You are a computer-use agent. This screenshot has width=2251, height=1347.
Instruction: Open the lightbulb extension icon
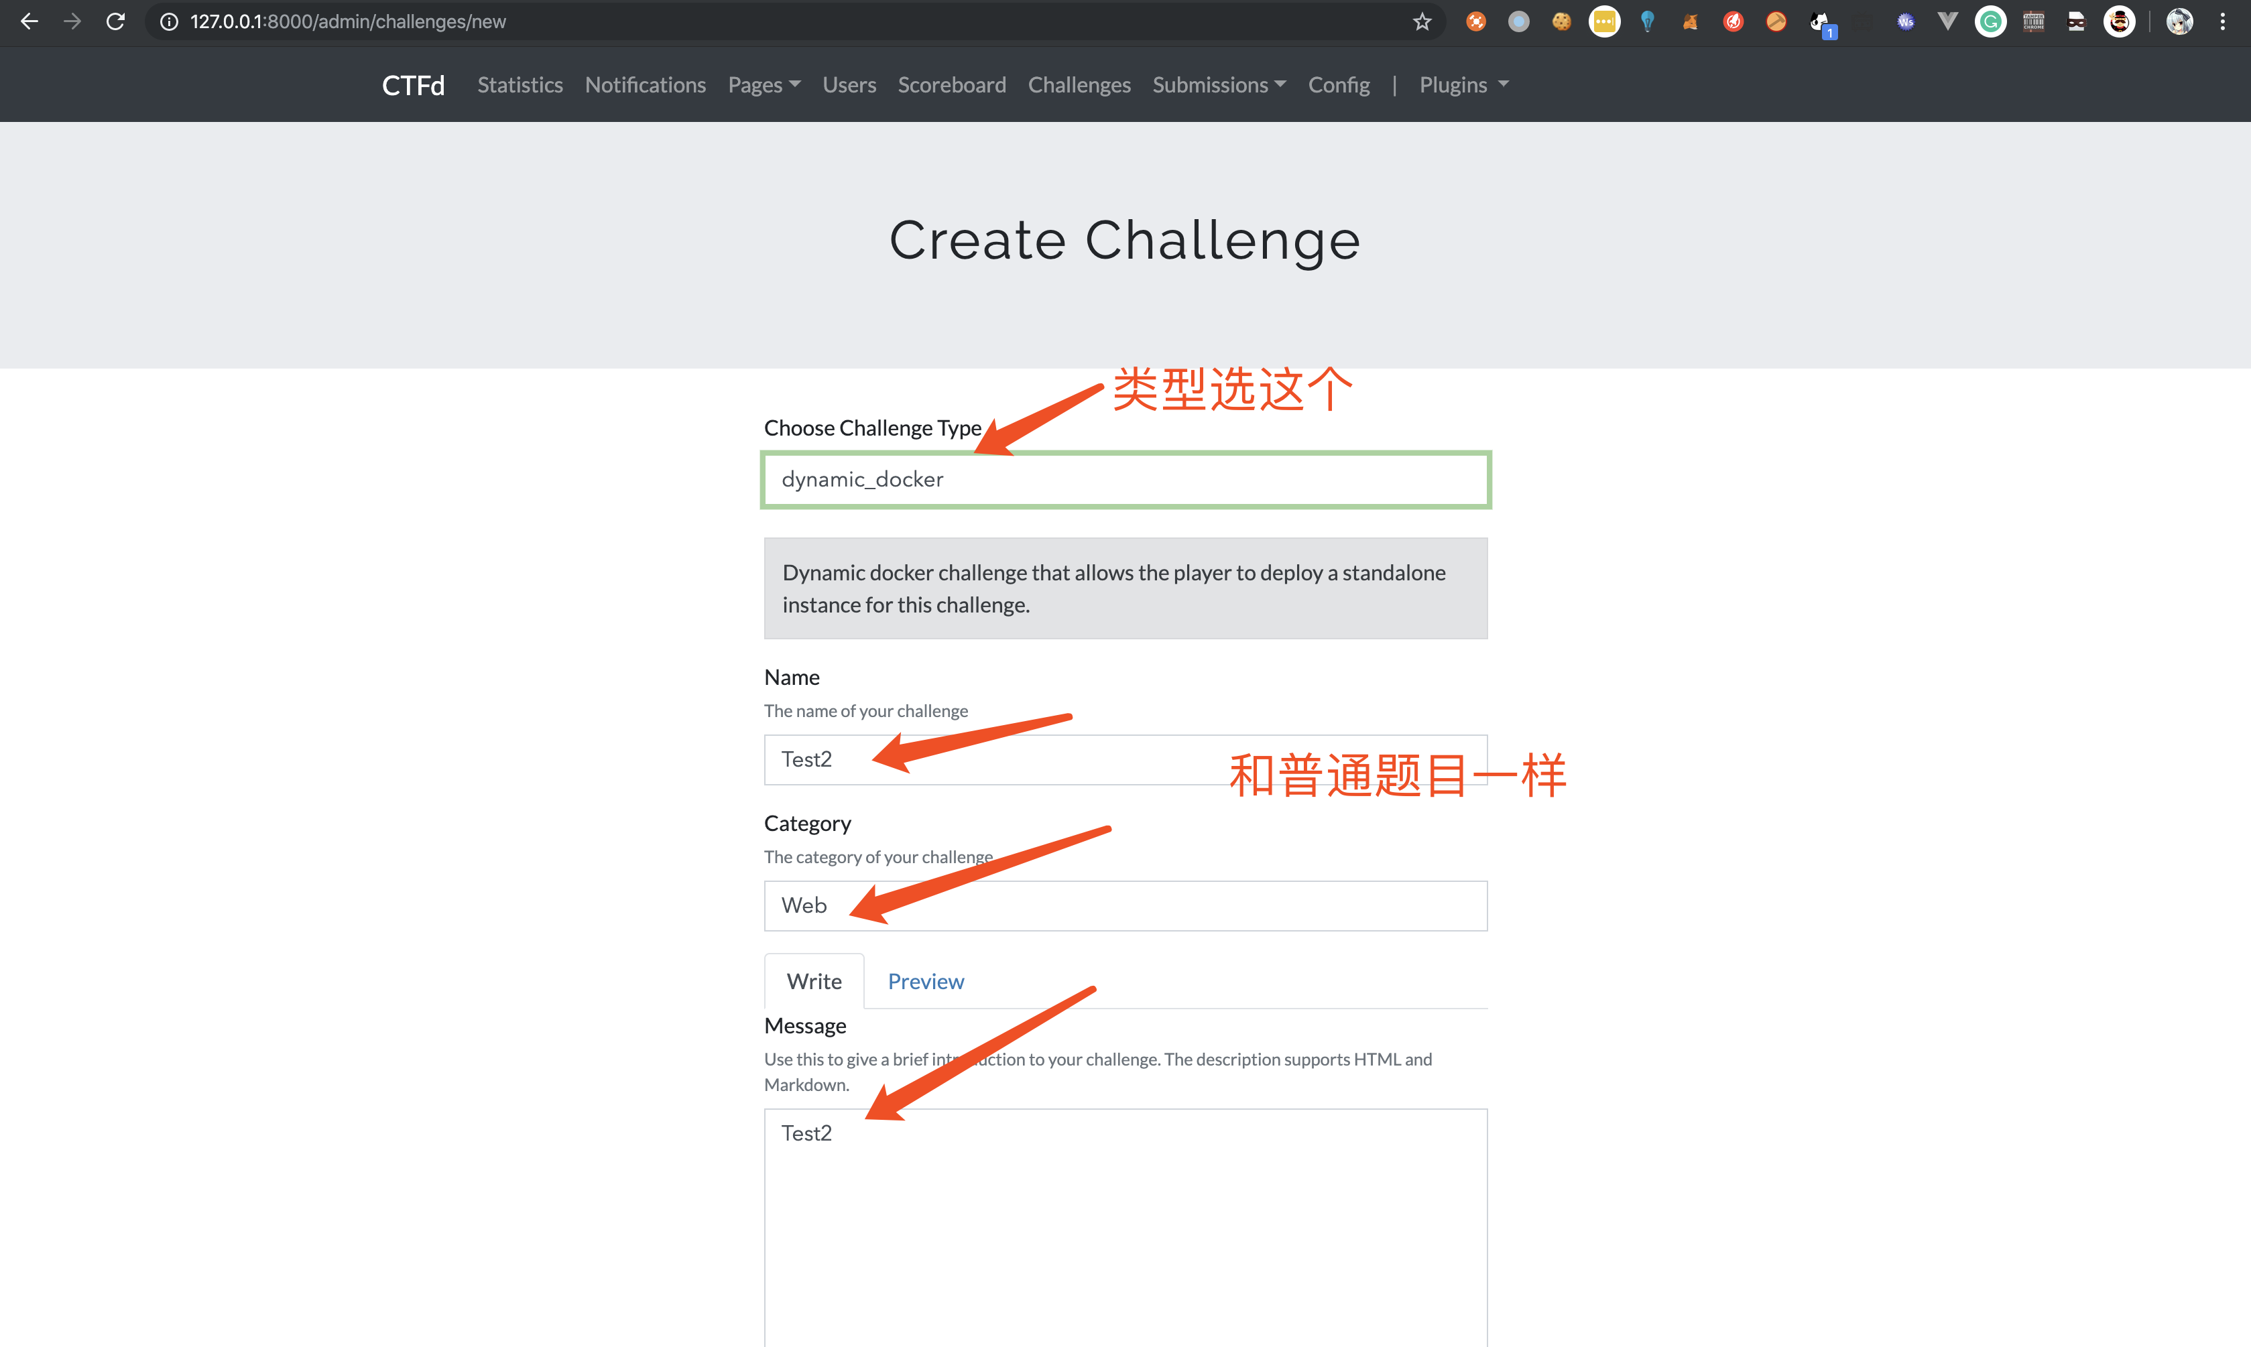[x=1648, y=22]
